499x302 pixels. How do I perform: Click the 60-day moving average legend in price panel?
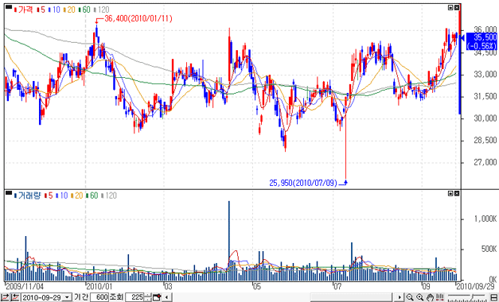[84, 10]
